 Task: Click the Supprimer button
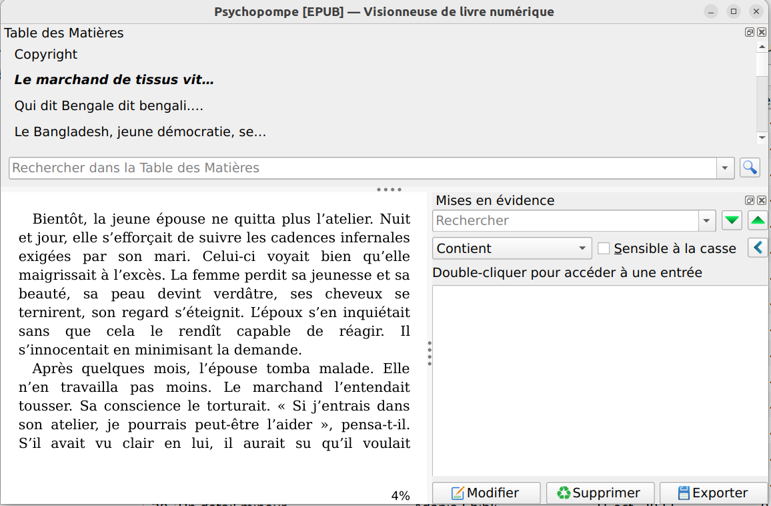click(x=600, y=493)
